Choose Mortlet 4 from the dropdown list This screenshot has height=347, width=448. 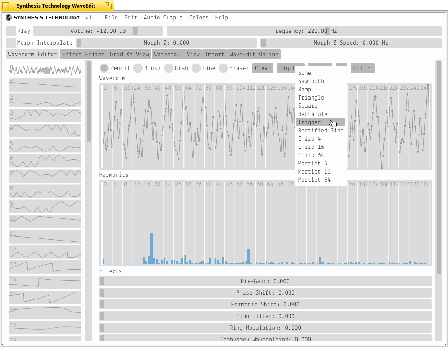pyautogui.click(x=320, y=164)
